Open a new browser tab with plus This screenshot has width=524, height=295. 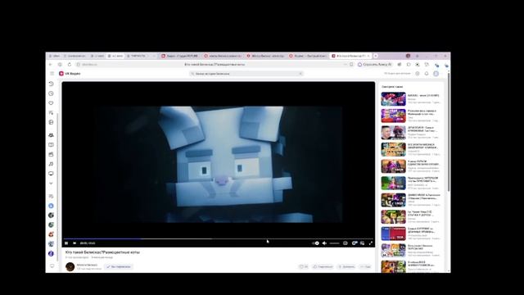click(x=376, y=56)
